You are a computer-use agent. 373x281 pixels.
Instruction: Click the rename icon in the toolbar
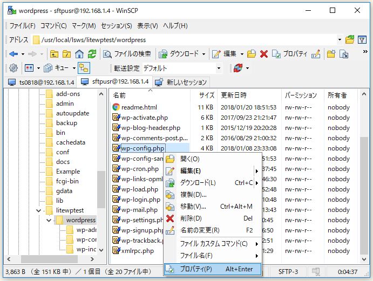(316, 54)
